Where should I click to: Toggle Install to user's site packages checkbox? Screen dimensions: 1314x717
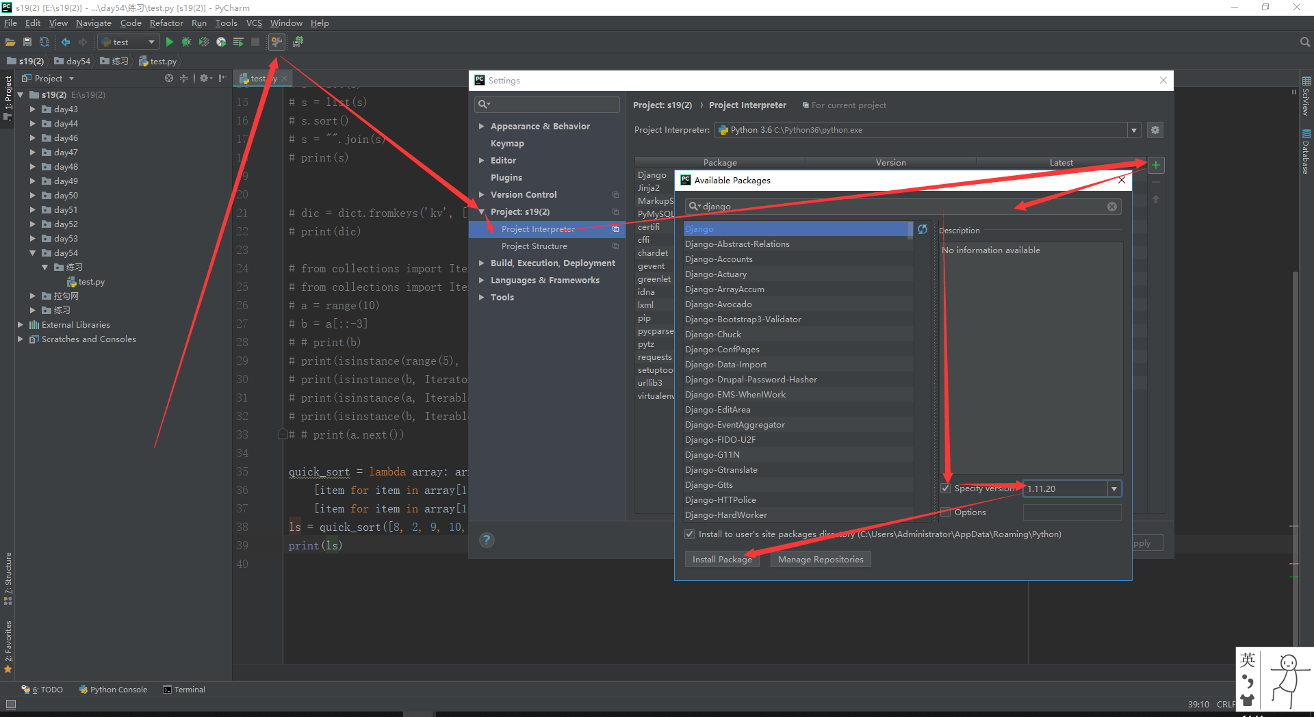pos(690,534)
